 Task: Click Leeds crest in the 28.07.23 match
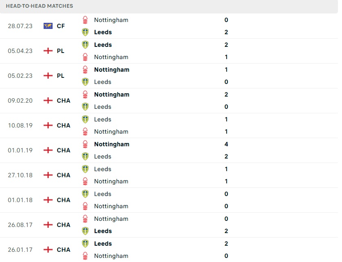(x=85, y=32)
